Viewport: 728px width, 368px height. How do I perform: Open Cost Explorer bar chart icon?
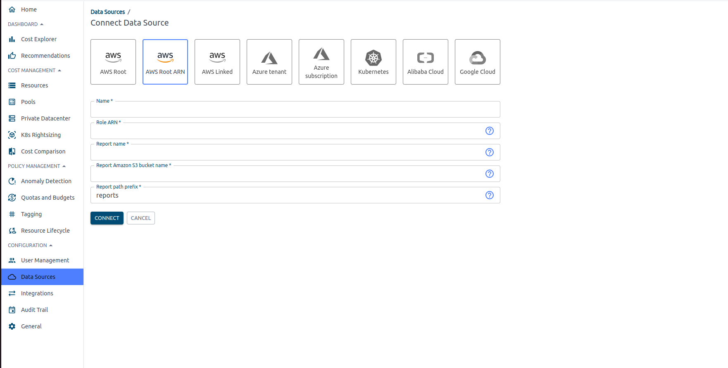click(12, 39)
